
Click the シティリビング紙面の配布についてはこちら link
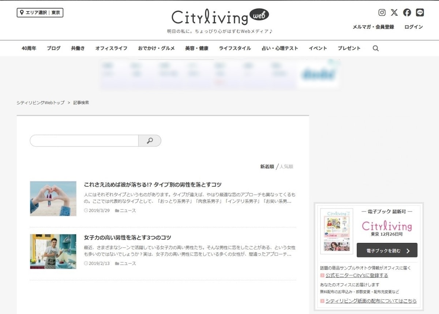click(x=371, y=301)
